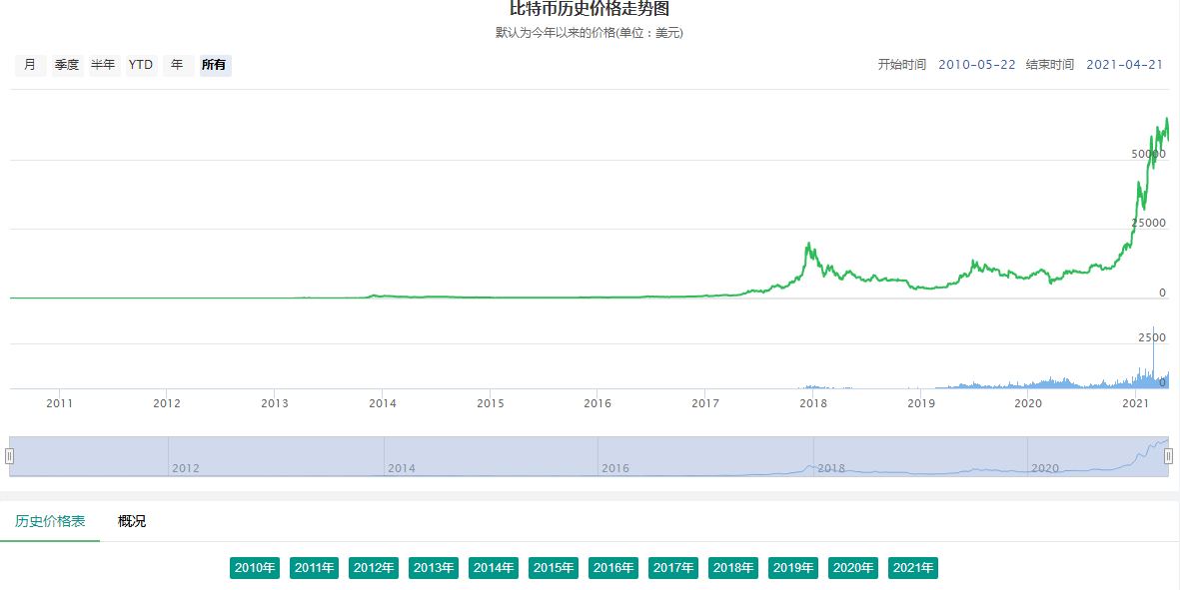The width and height of the screenshot is (1180, 590).
Task: Select the 季度 (quarter) range button
Action: point(67,65)
